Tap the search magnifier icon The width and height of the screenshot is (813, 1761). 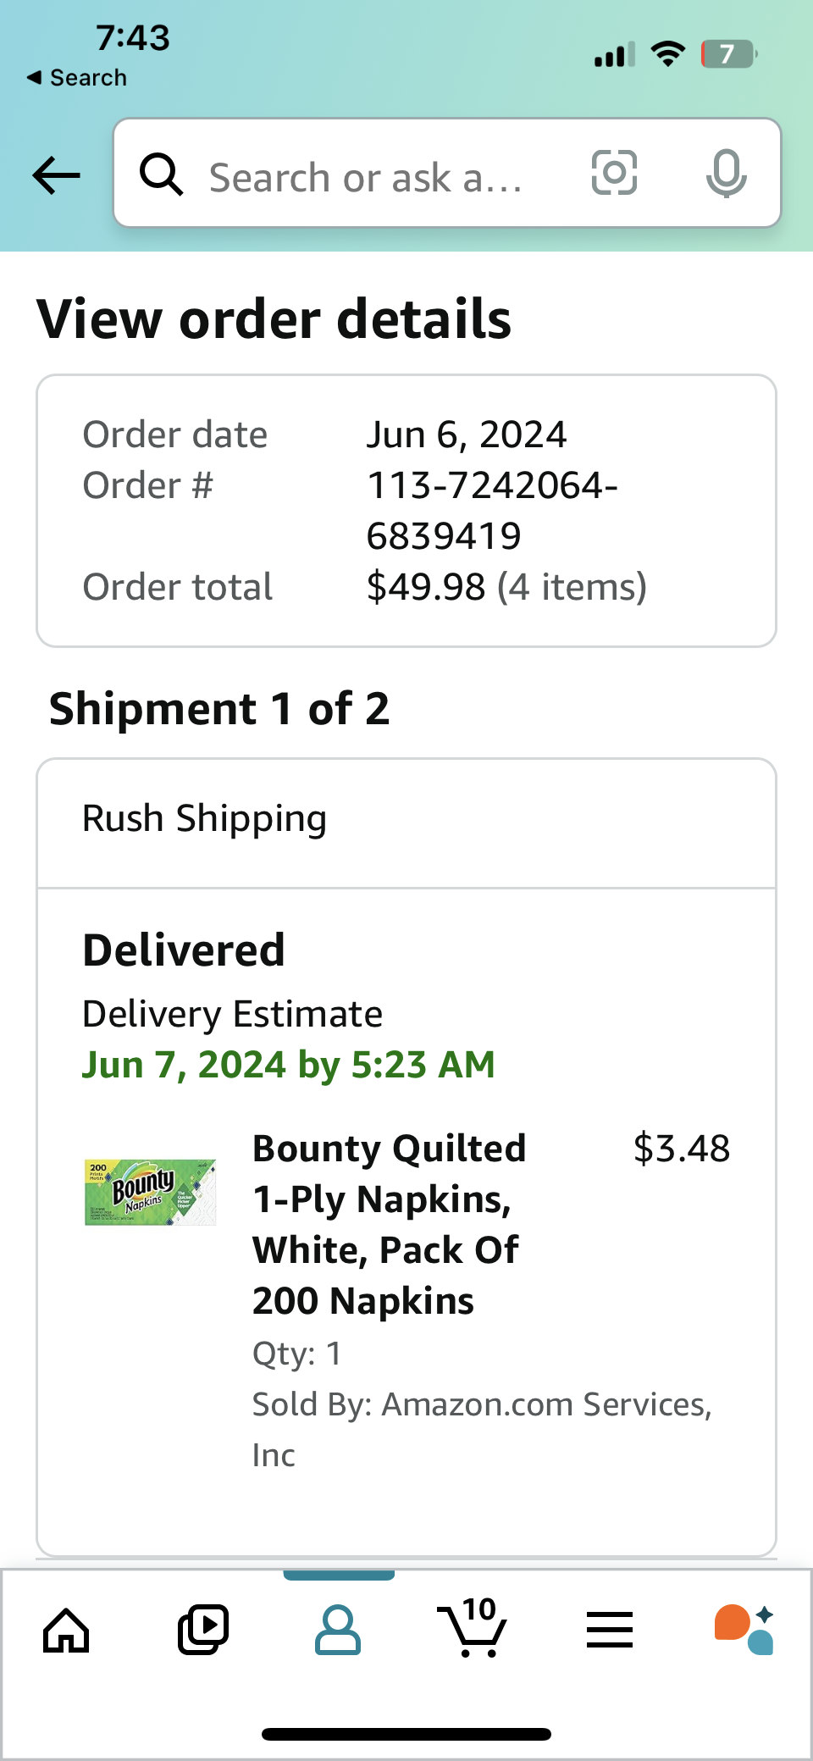(x=162, y=174)
